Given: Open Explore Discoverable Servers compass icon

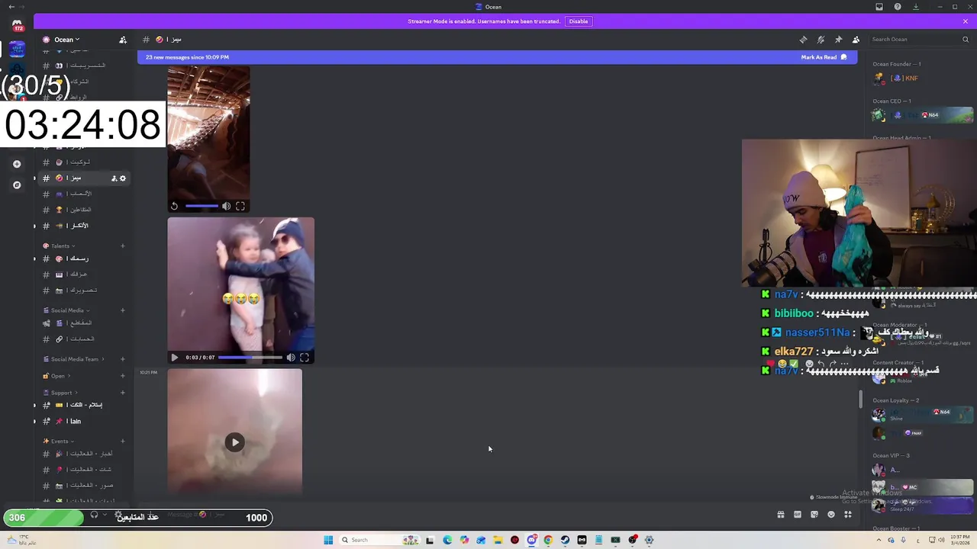Looking at the screenshot, I should 17,185.
